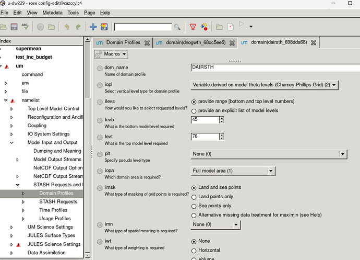The width and height of the screenshot is (360, 260).
Task: Click the Save toolbar icon
Action: click(14, 27)
